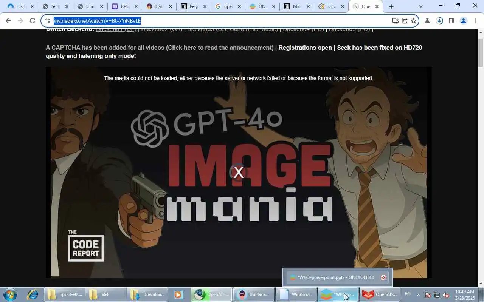Bookmark this tab with the star
Viewport: 484px width, 302px height.
click(413, 21)
